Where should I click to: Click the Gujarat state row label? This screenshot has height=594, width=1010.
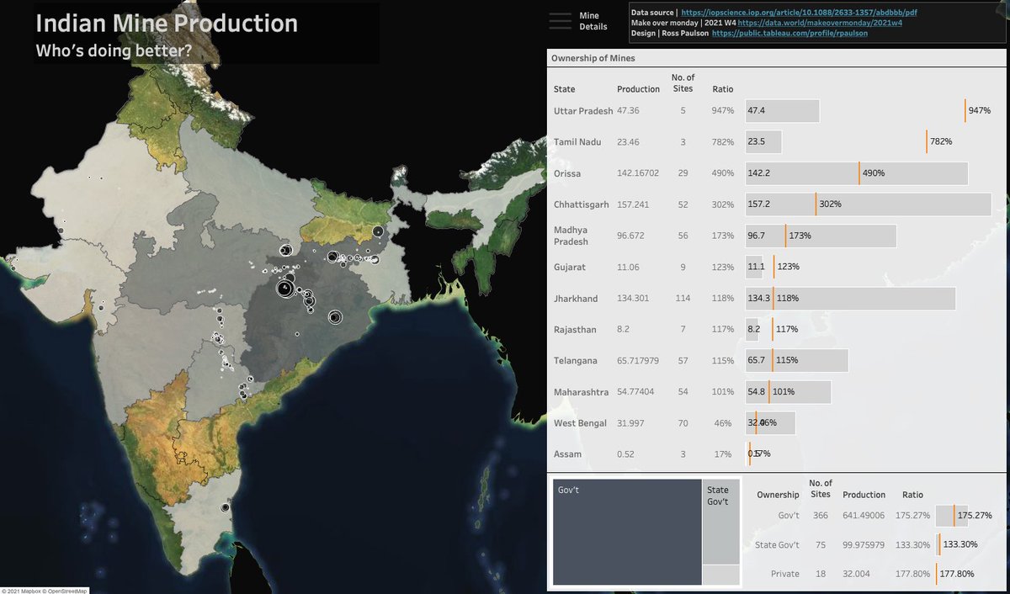coord(569,267)
